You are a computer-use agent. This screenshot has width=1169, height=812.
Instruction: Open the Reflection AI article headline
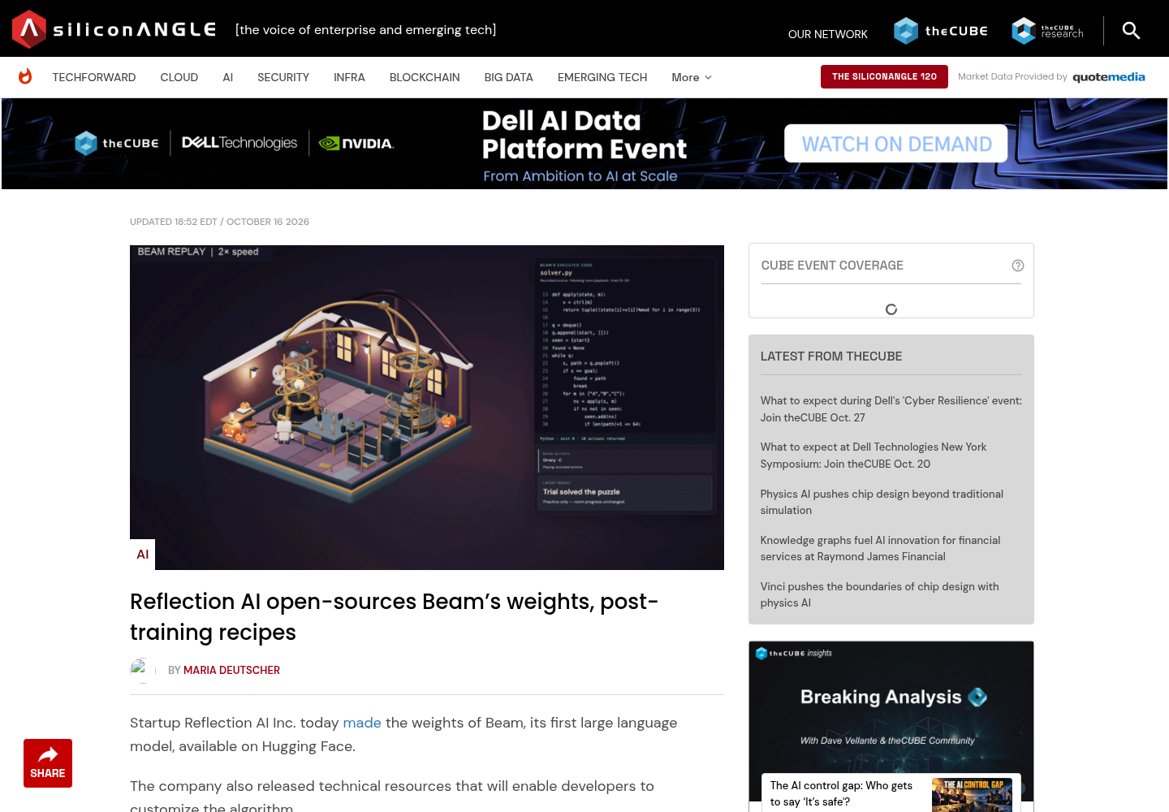(x=394, y=616)
